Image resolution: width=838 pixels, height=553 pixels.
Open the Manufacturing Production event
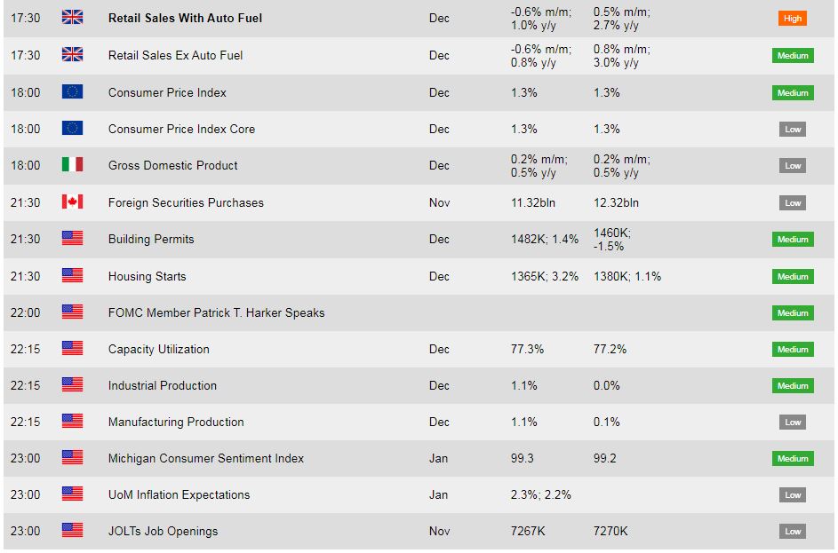pyautogui.click(x=176, y=422)
